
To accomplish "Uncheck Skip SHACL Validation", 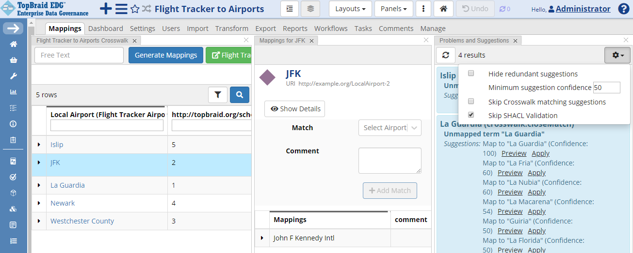I will (471, 115).
